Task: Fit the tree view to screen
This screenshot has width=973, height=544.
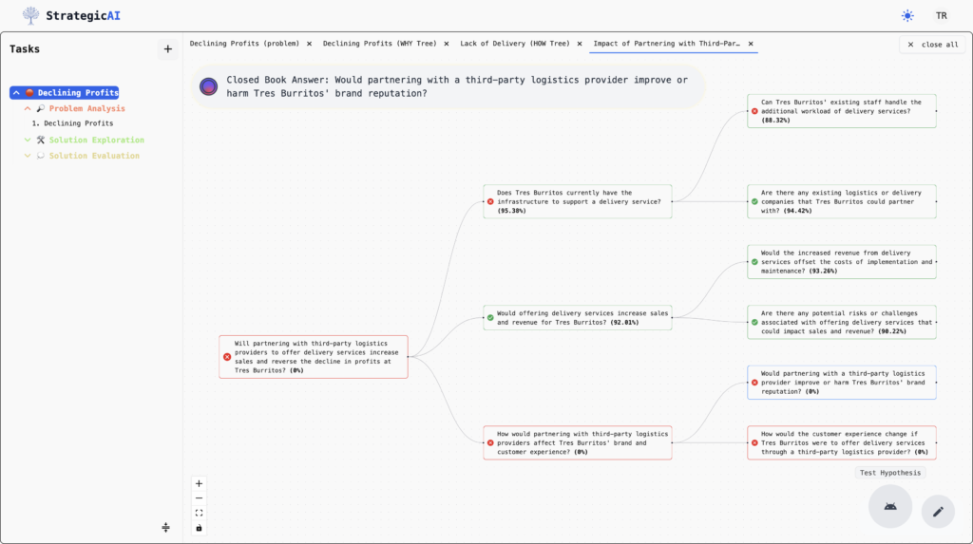Action: tap(199, 513)
